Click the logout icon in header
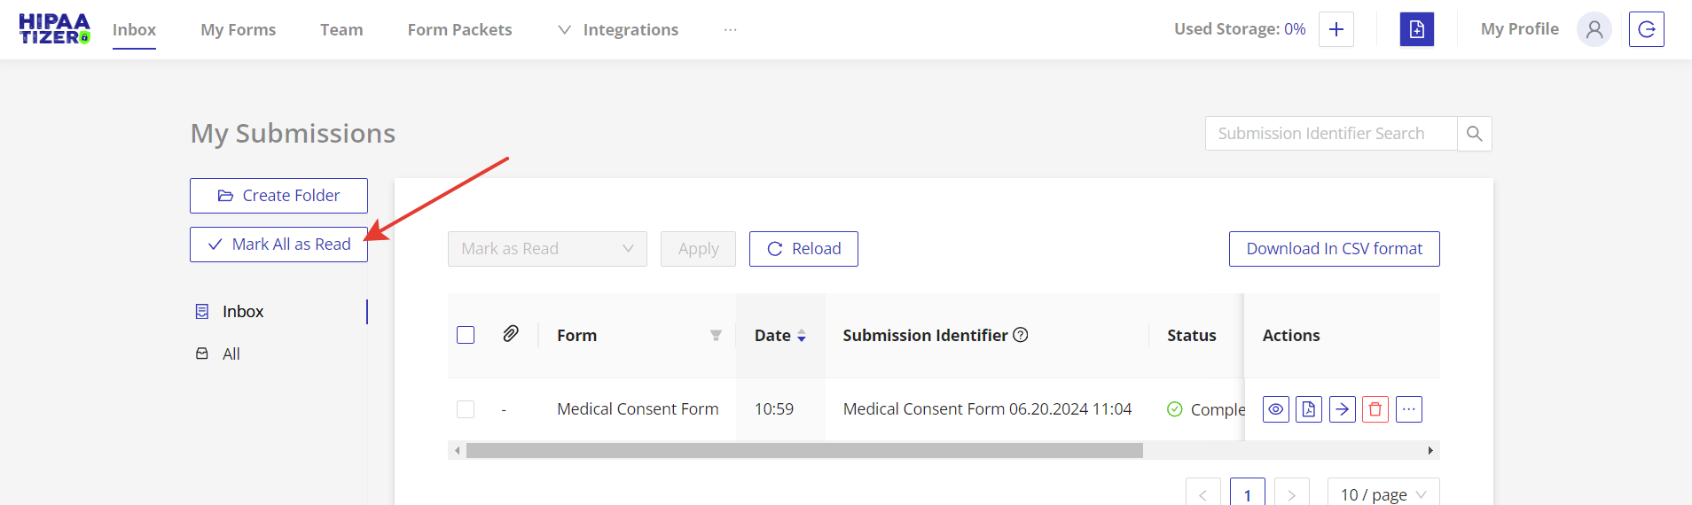The height and width of the screenshot is (505, 1692). click(1646, 29)
